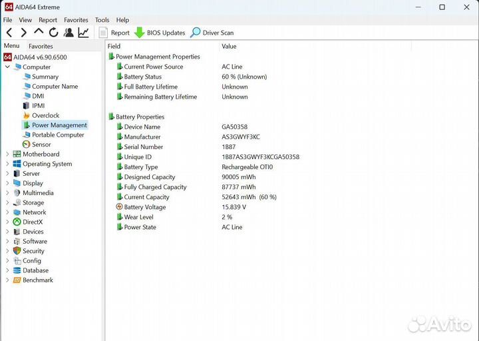Open BIOS Updates from the toolbar

click(x=160, y=33)
